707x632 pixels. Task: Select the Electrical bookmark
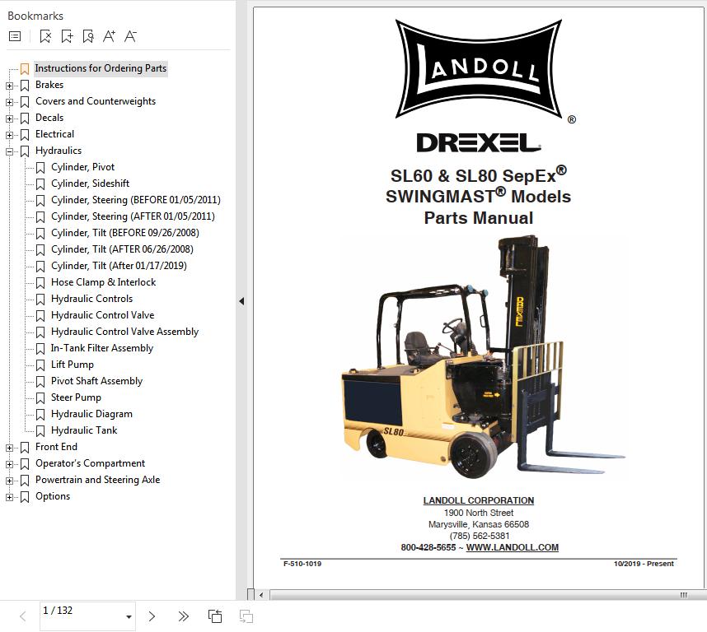(x=54, y=134)
